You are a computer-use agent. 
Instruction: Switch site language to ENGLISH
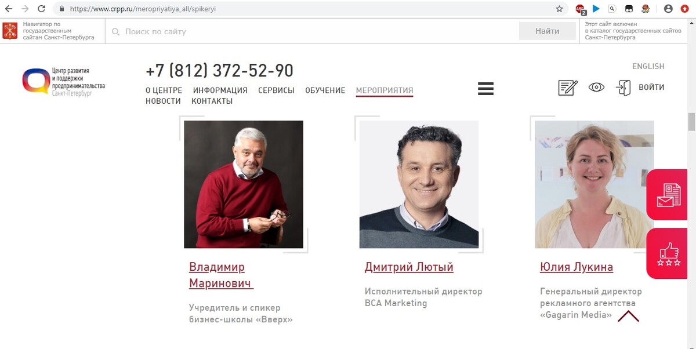[648, 66]
